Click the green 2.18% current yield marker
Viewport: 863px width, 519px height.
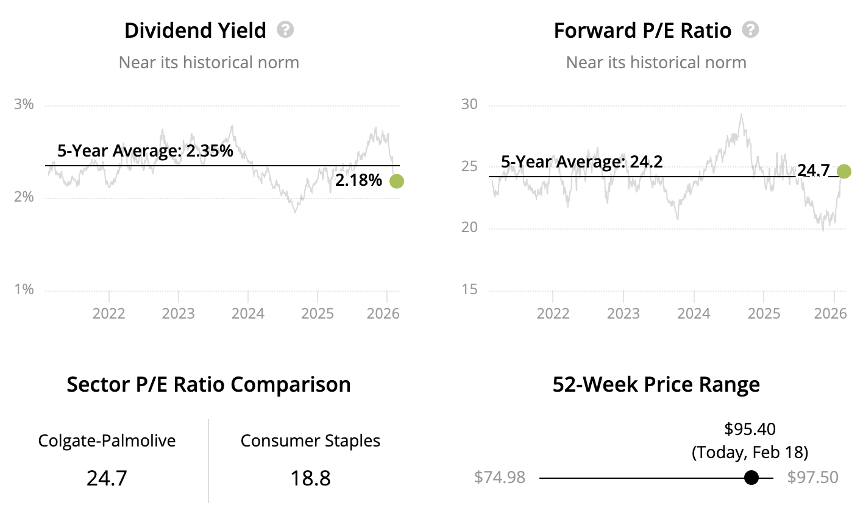(x=396, y=181)
